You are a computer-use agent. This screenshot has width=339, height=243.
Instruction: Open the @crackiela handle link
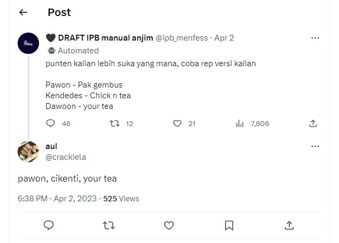66,157
